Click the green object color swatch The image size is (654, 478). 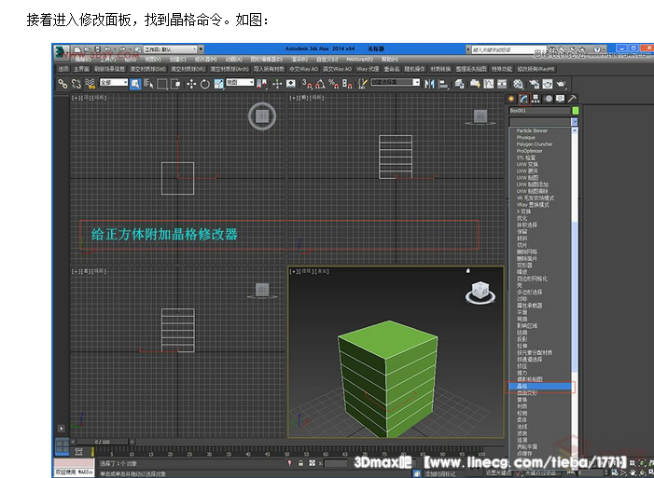click(576, 111)
